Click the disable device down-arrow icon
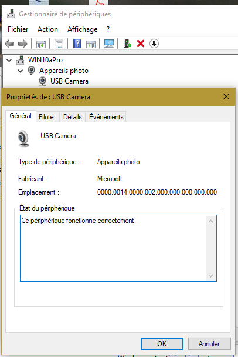This screenshot has width=238, height=357. coord(154,44)
